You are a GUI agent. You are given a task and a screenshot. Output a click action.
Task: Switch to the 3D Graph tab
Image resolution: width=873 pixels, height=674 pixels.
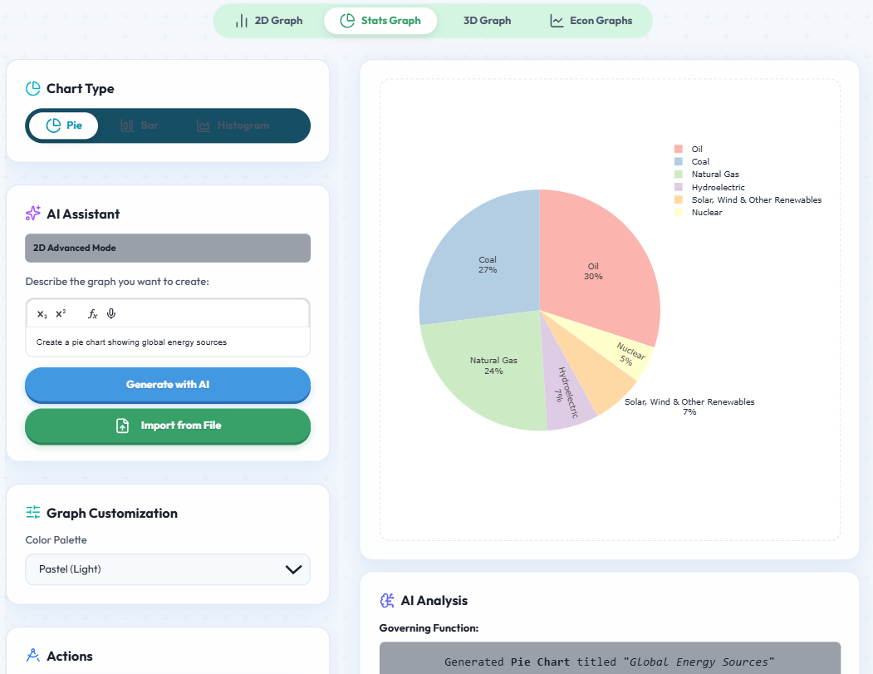488,20
